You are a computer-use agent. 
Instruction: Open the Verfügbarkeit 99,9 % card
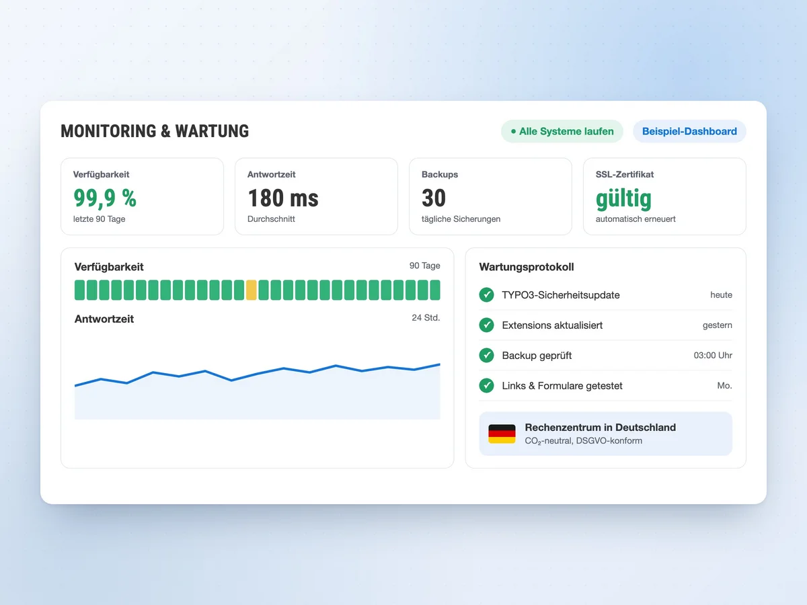142,196
